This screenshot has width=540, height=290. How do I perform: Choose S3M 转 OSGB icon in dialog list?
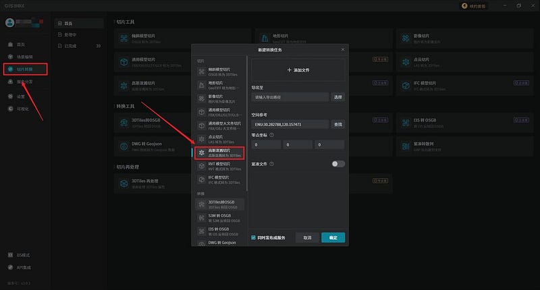201,218
